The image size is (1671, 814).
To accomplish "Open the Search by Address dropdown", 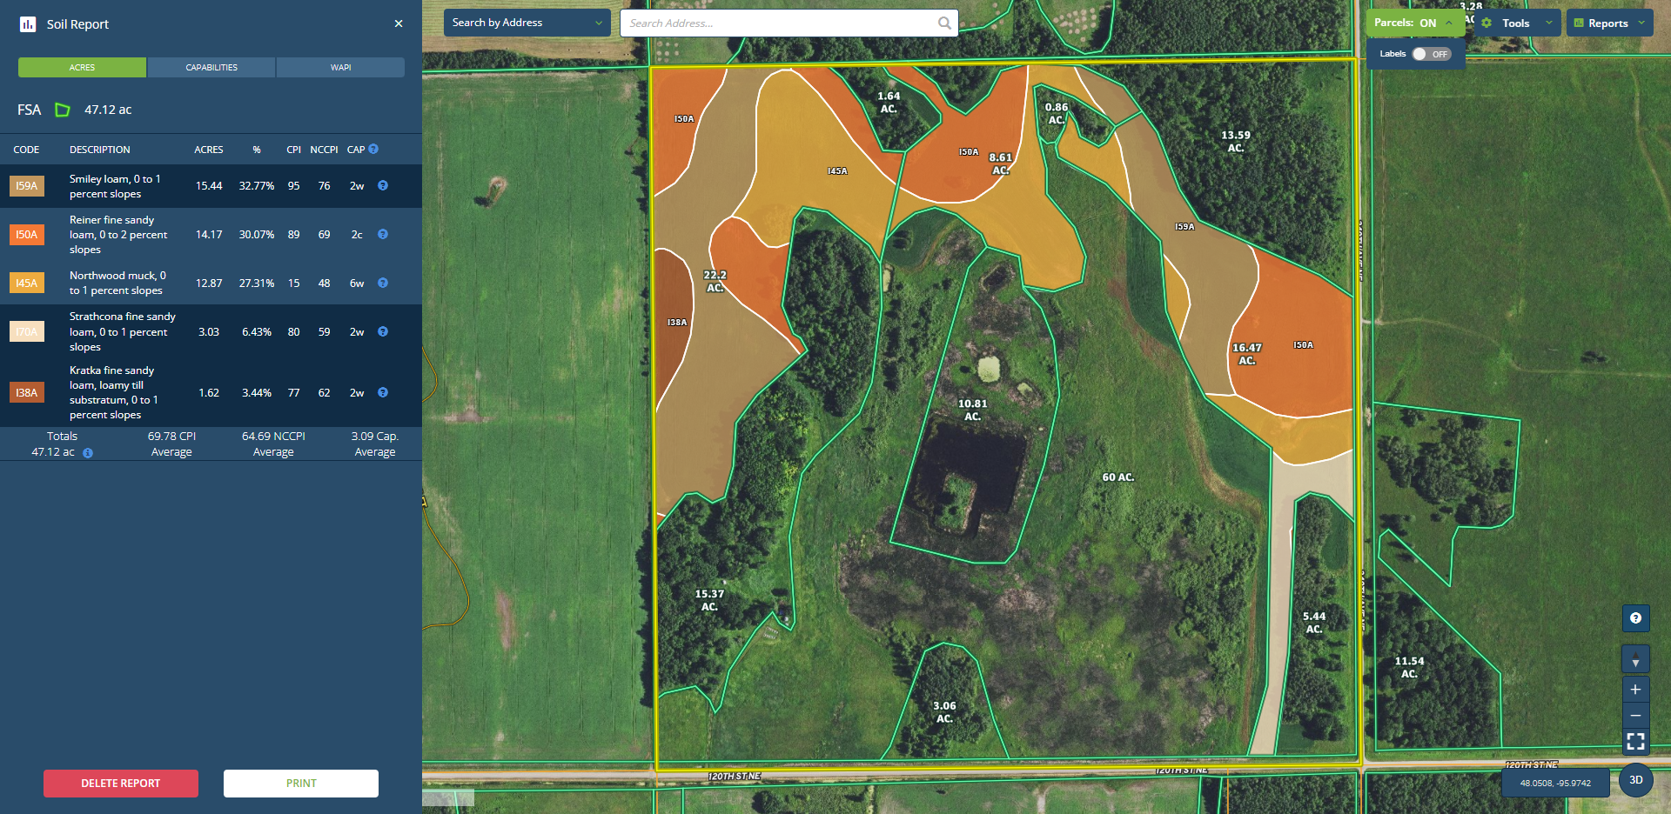I will tap(526, 23).
